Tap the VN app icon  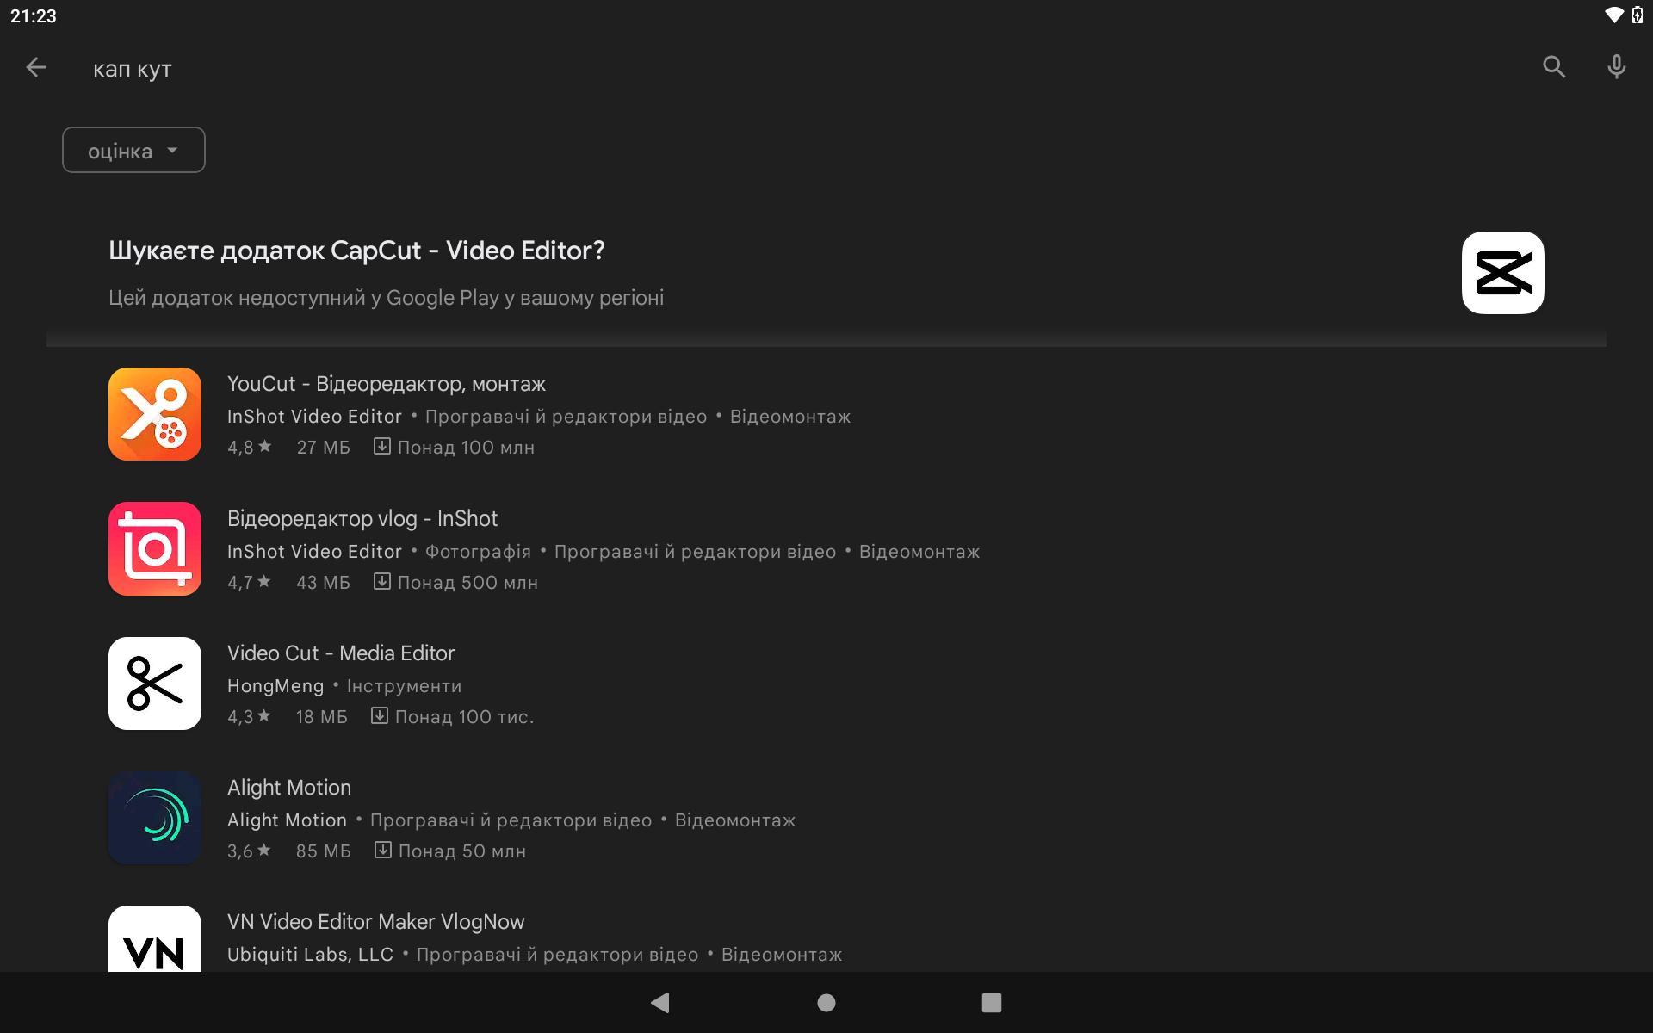[x=155, y=939]
